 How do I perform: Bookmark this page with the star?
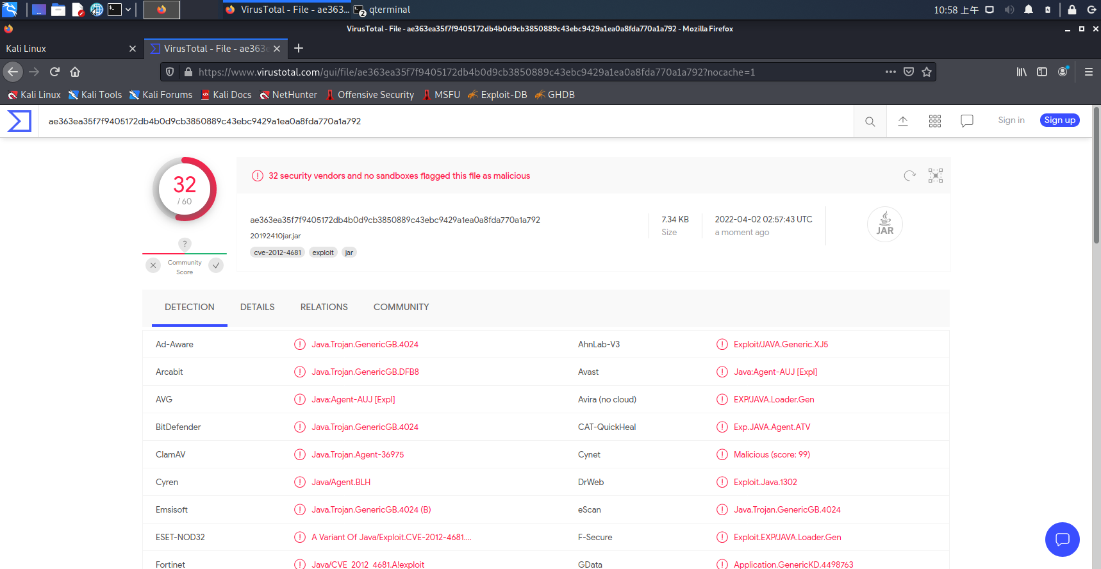click(x=927, y=72)
